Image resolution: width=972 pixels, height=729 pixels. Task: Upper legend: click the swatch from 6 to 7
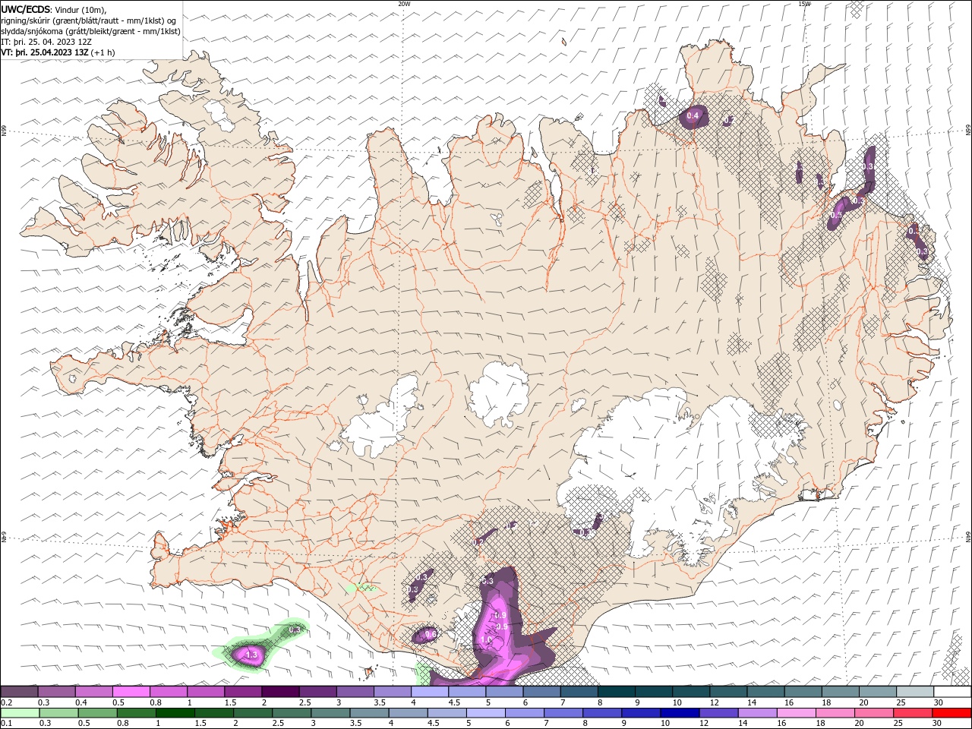pyautogui.click(x=541, y=692)
